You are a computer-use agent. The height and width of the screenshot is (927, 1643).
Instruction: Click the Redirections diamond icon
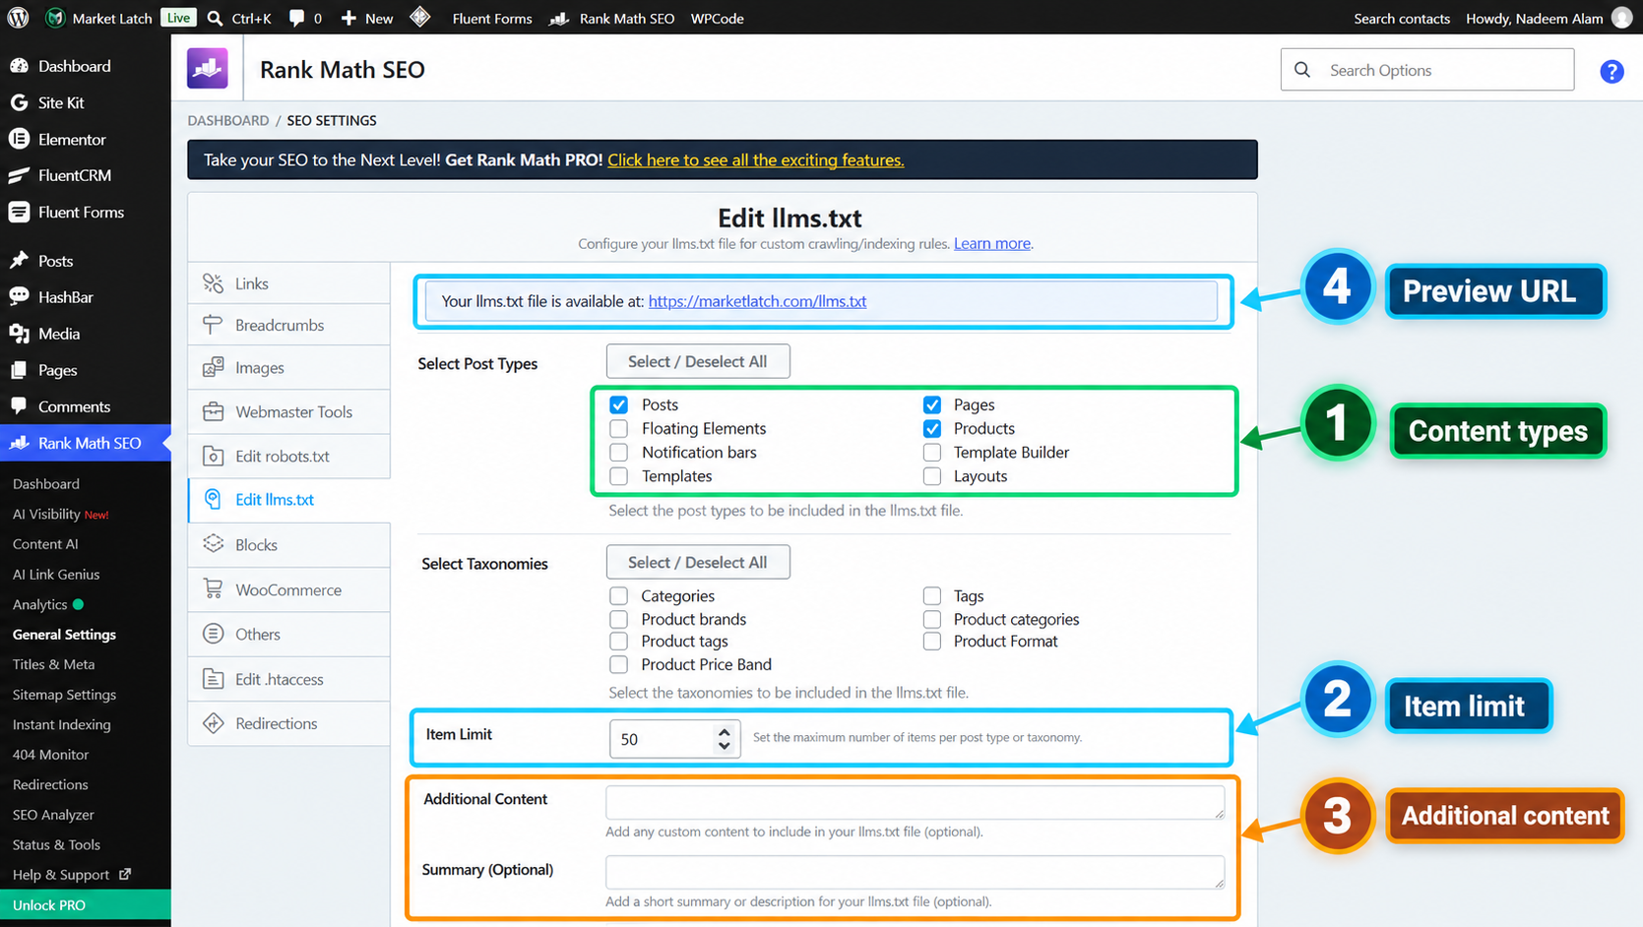click(x=213, y=723)
